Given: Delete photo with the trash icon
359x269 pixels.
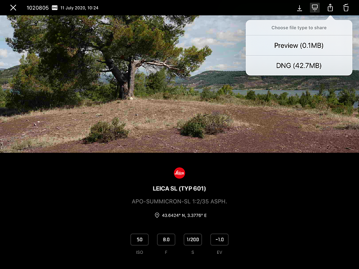Looking at the screenshot, I should 346,8.
